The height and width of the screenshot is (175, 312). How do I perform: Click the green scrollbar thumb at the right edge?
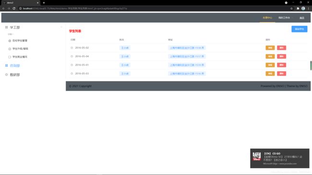(x=311, y=66)
